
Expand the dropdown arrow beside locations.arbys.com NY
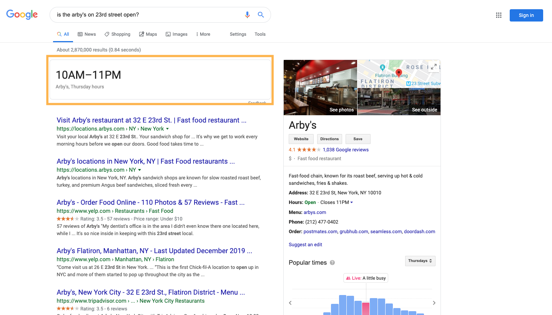point(140,170)
